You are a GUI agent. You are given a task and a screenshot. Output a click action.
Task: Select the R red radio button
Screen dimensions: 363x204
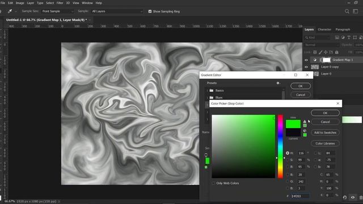288,175
